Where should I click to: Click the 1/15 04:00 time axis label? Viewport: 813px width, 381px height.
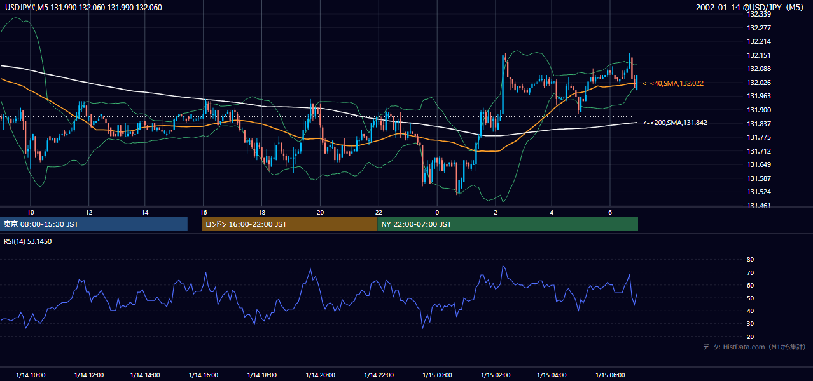(x=552, y=375)
